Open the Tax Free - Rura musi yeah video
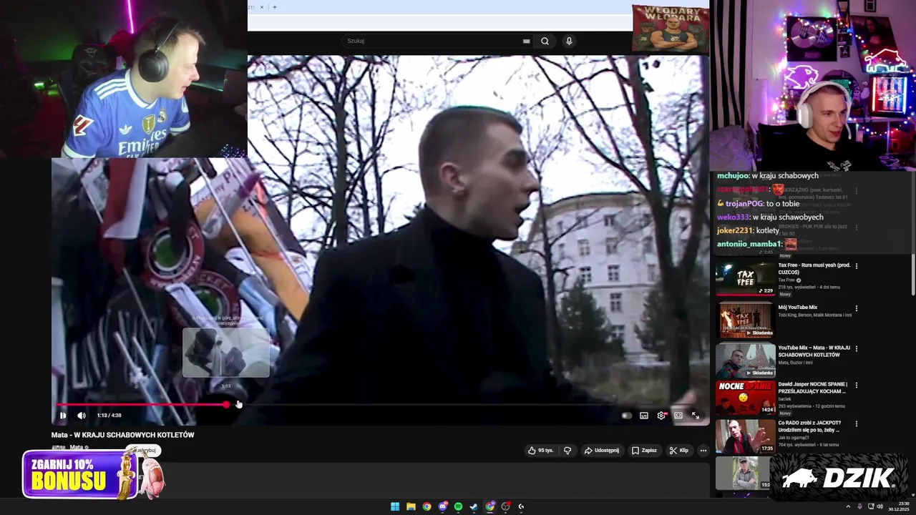 pyautogui.click(x=814, y=268)
